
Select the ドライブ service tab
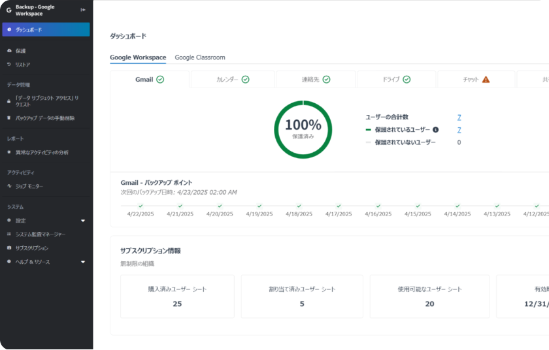coord(397,80)
